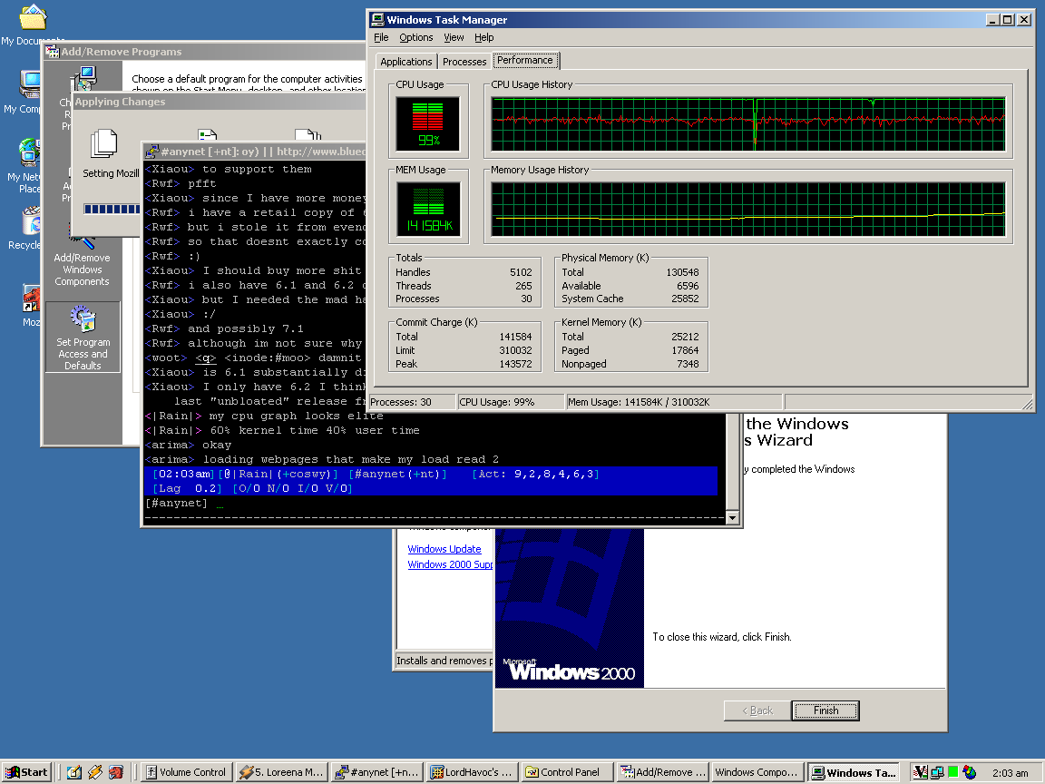Switch to Add/Remove taskbar button
Image resolution: width=1045 pixels, height=784 pixels.
pyautogui.click(x=663, y=772)
